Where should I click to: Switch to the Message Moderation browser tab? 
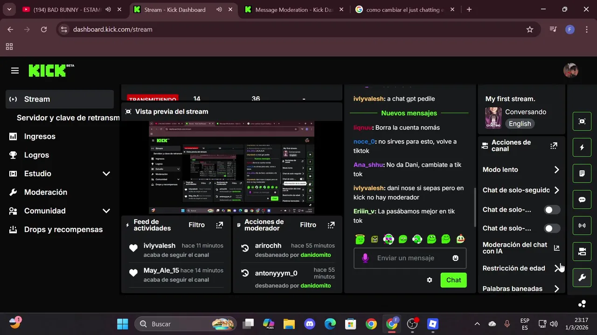pos(294,10)
